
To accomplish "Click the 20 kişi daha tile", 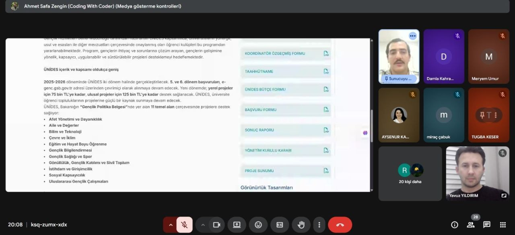I will pyautogui.click(x=410, y=174).
